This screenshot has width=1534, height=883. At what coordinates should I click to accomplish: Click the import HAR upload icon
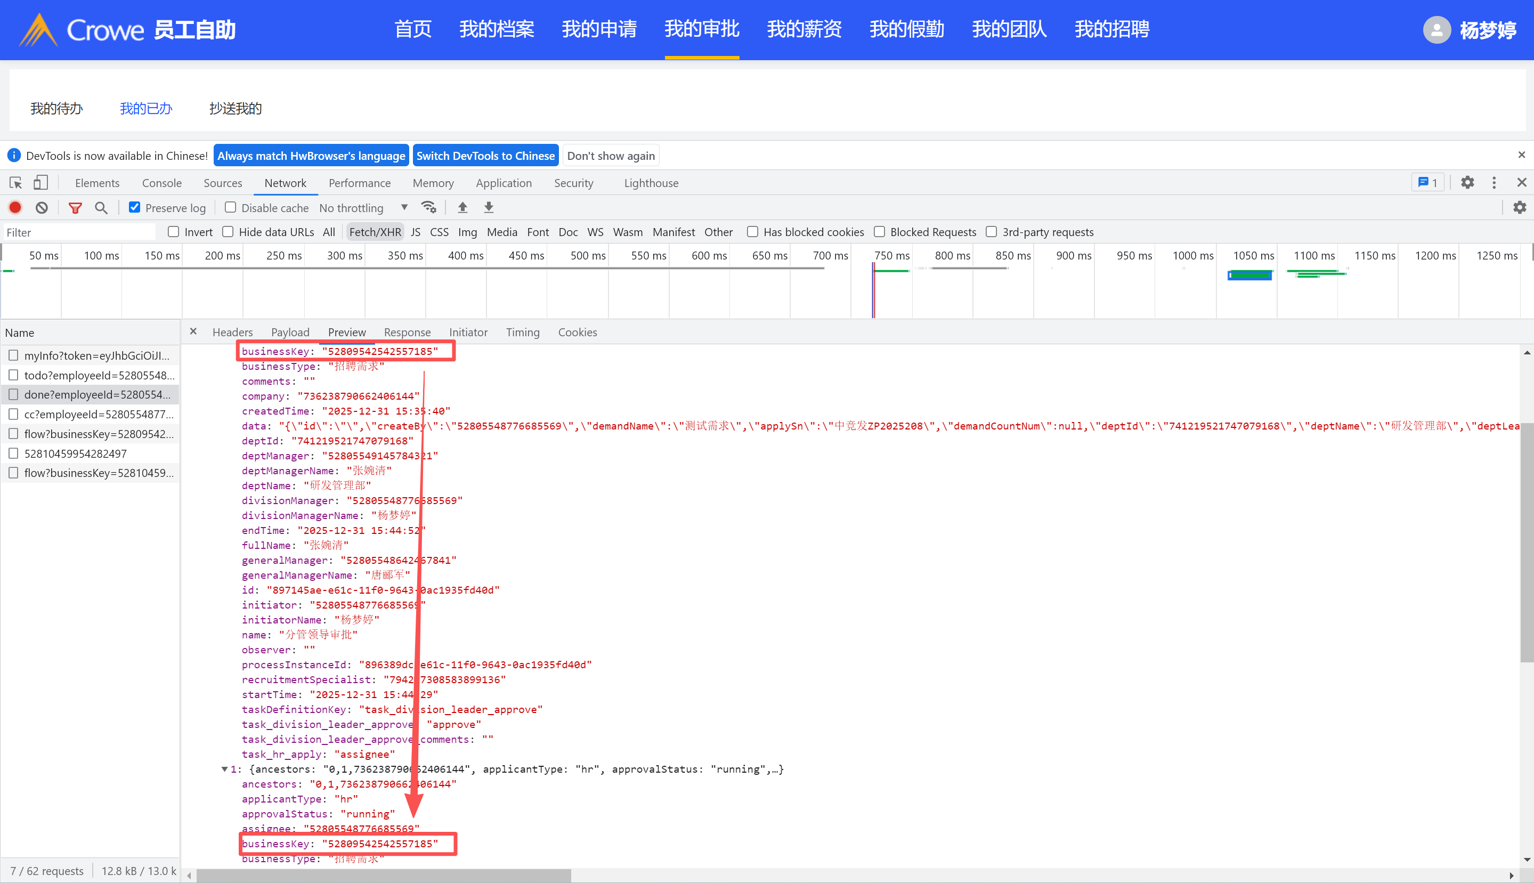[462, 208]
